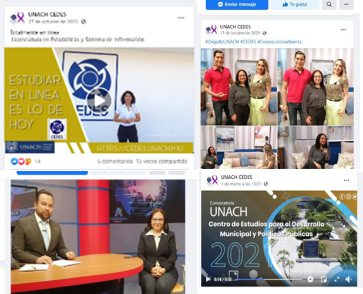Open the page's three-dot menu beside search

pyautogui.click(x=346, y=4)
